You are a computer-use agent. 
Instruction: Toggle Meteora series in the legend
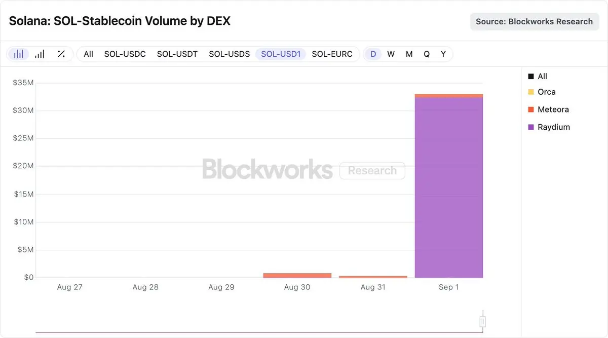pos(548,109)
